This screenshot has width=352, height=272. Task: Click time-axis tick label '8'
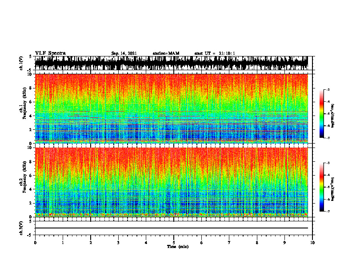point(257,243)
